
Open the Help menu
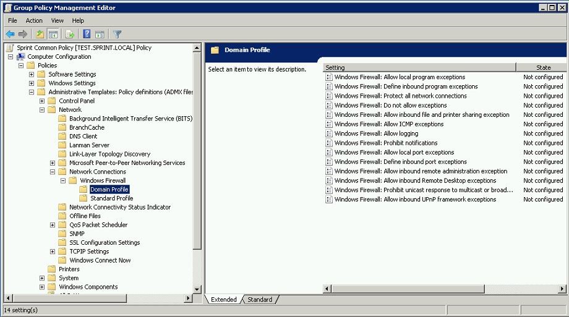click(78, 20)
